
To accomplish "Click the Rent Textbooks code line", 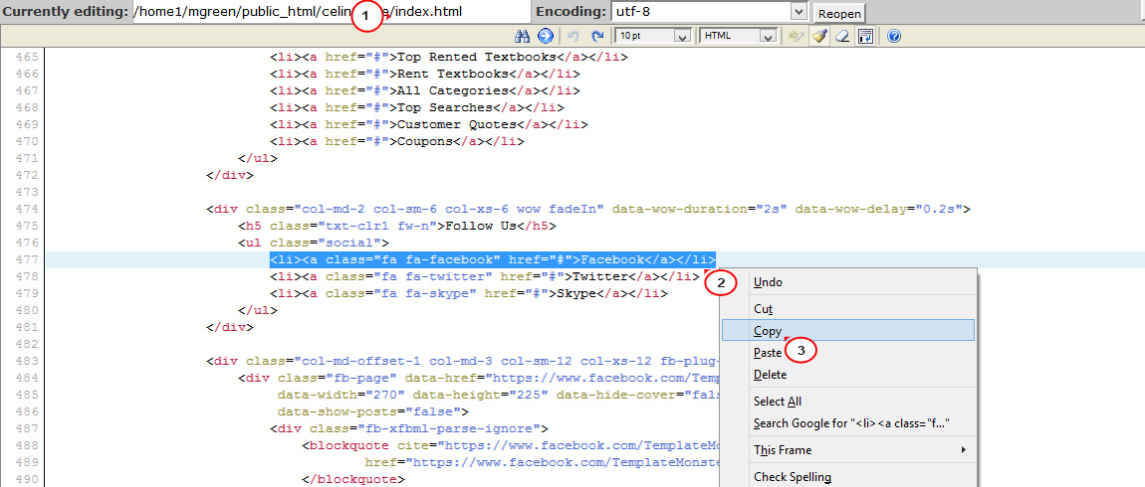I will coord(424,74).
